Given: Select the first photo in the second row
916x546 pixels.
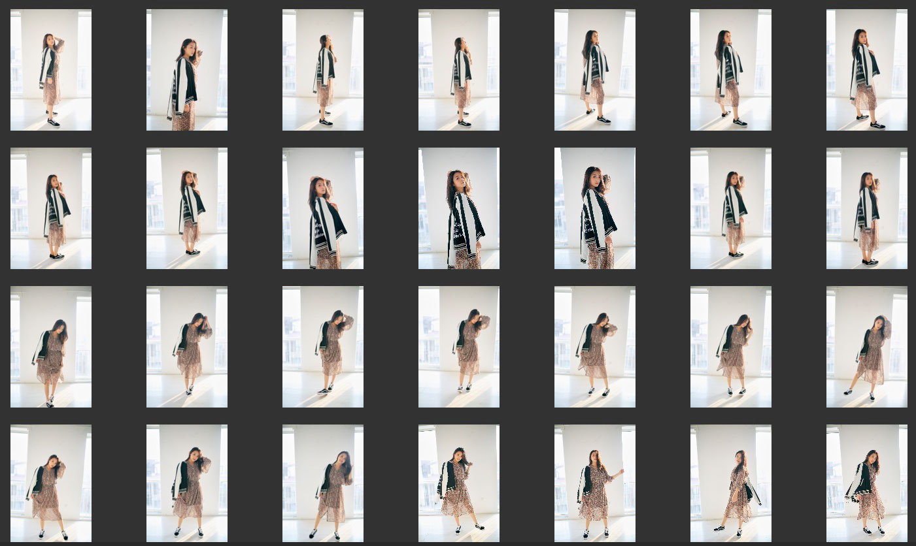Looking at the screenshot, I should 51,208.
